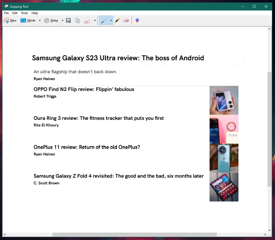Image resolution: width=275 pixels, height=240 pixels.
Task: Select the pink Eraser tool
Action: coord(126,20)
